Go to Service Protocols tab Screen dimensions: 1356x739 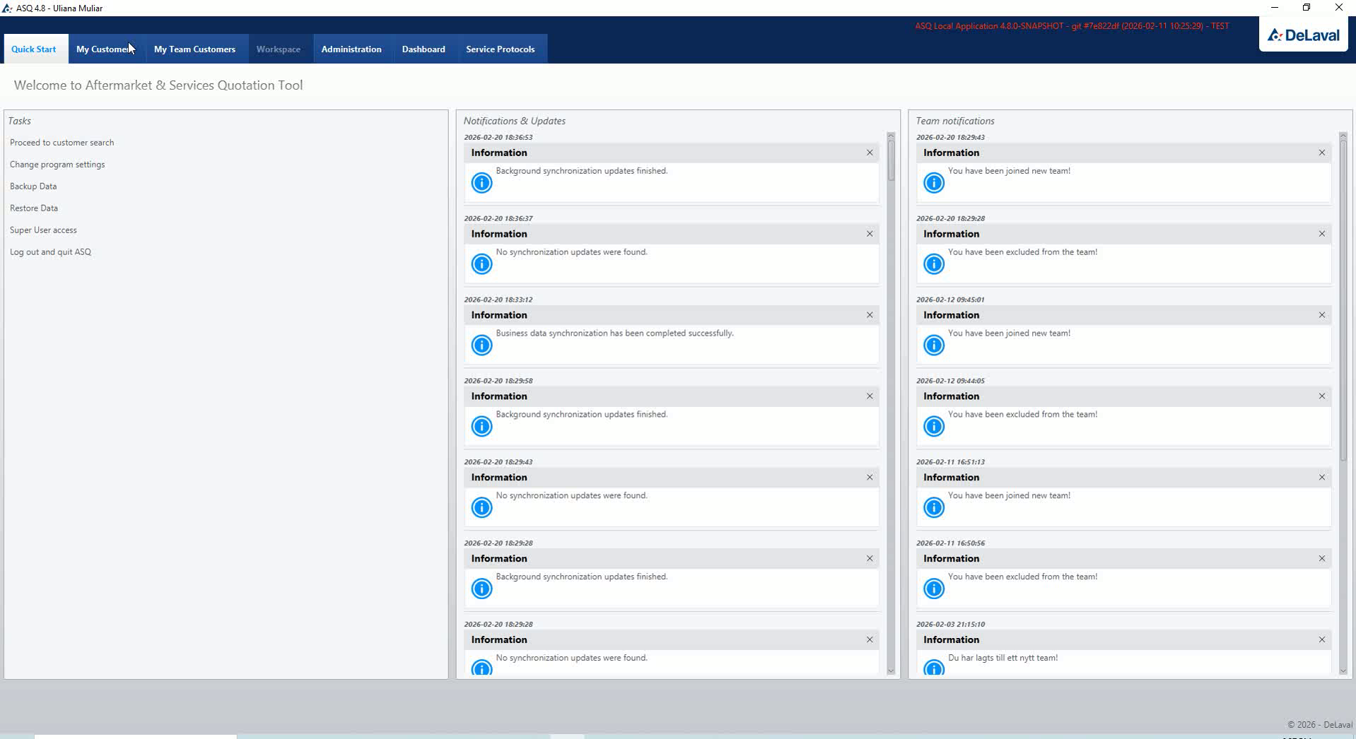(500, 49)
